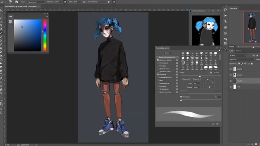Click lock all padlock icon in Layers
260x146 pixels.
pyautogui.click(x=252, y=64)
